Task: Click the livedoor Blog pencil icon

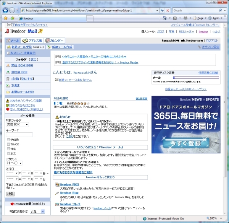Action: click(57, 193)
